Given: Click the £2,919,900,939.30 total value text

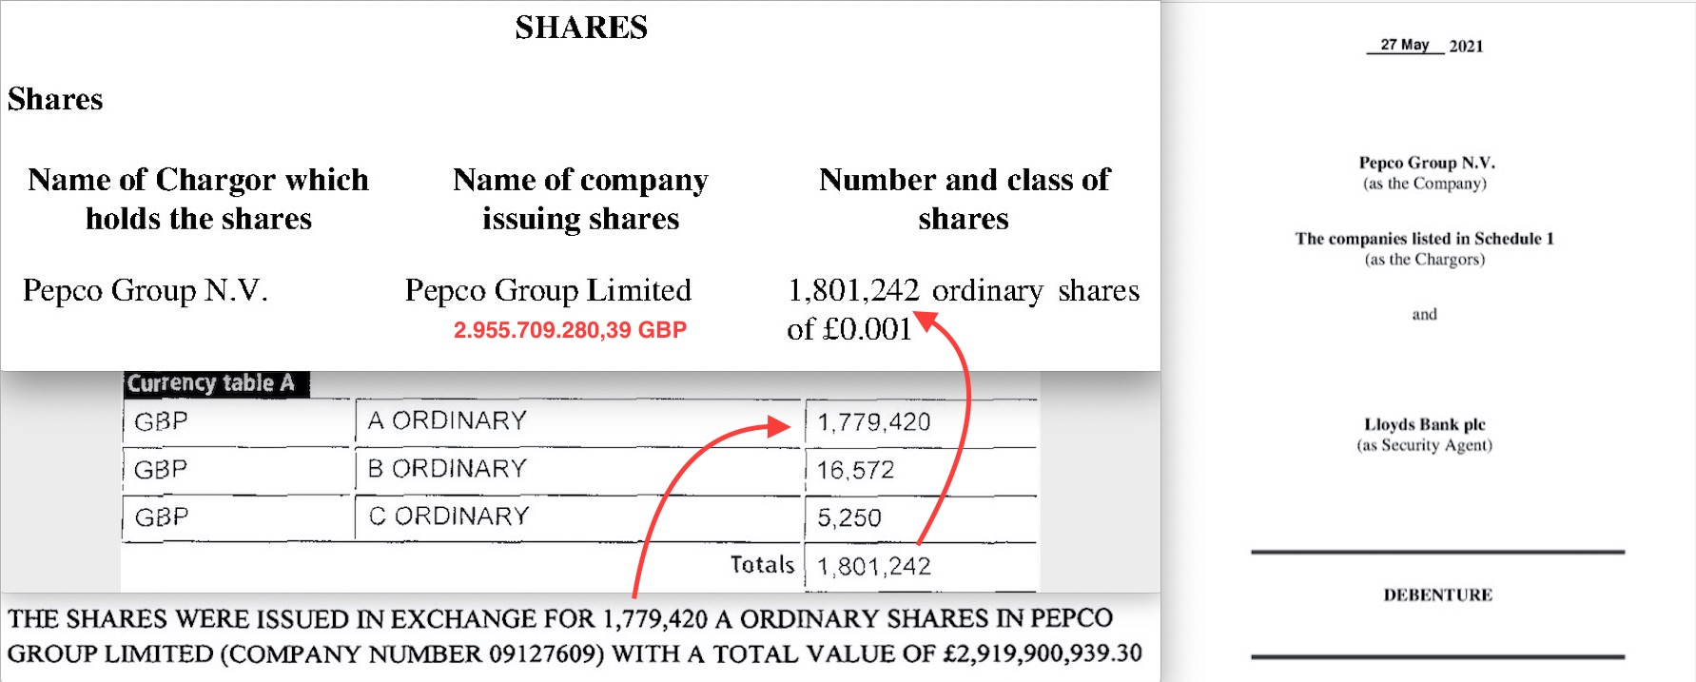Looking at the screenshot, I should click(x=1043, y=654).
